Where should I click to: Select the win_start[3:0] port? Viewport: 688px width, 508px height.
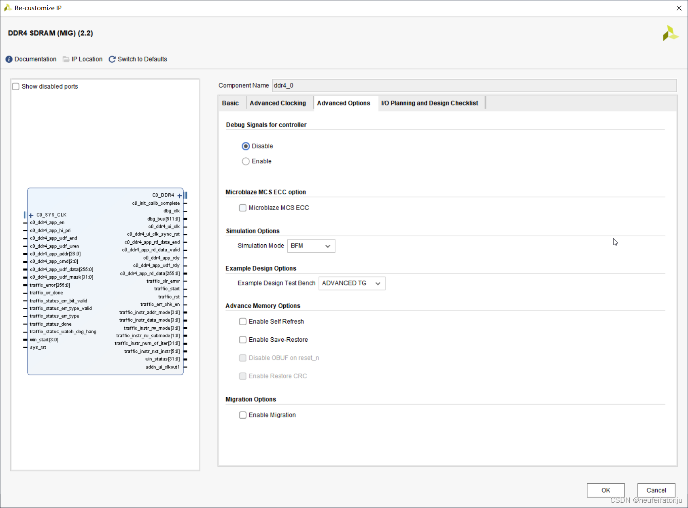44,340
